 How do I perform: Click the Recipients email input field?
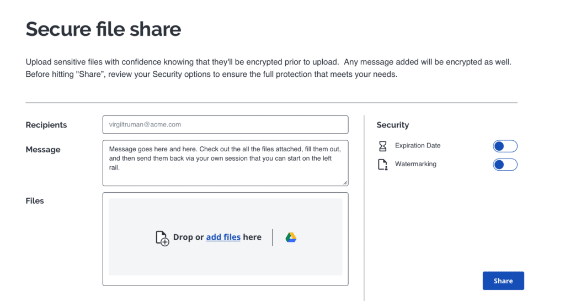tap(225, 125)
